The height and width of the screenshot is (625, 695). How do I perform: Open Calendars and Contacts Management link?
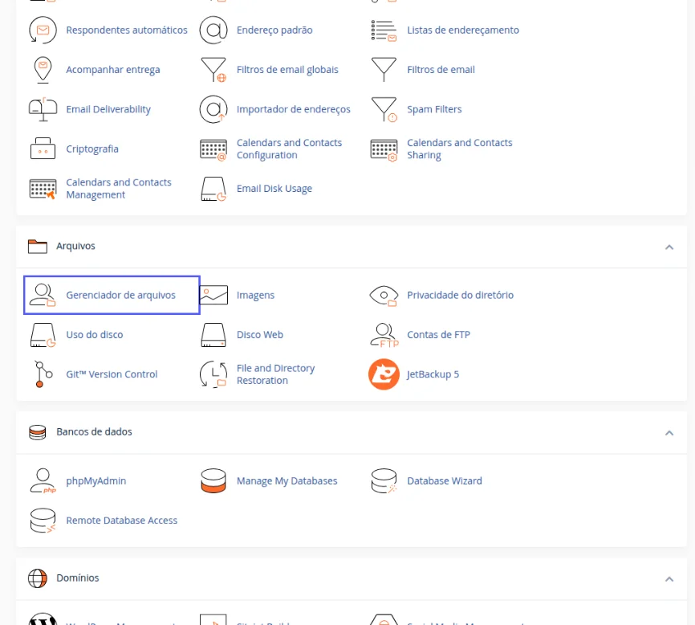point(118,189)
